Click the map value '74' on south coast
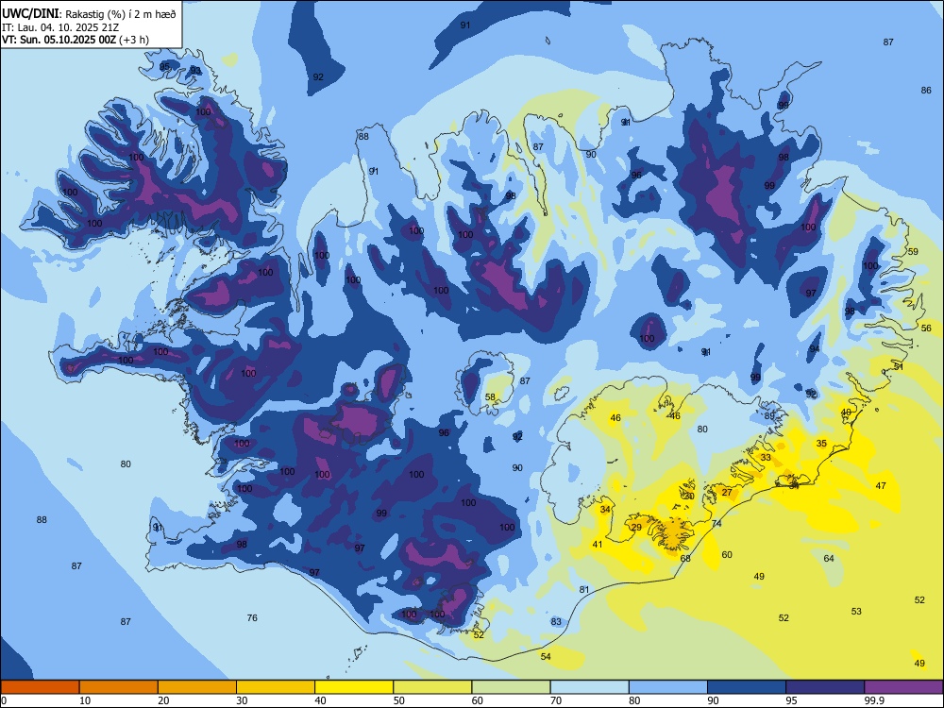 [716, 524]
